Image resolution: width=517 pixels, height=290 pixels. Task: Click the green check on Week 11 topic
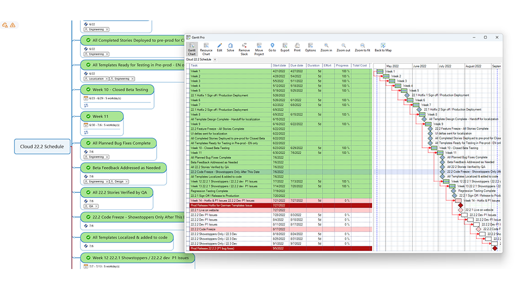click(88, 116)
